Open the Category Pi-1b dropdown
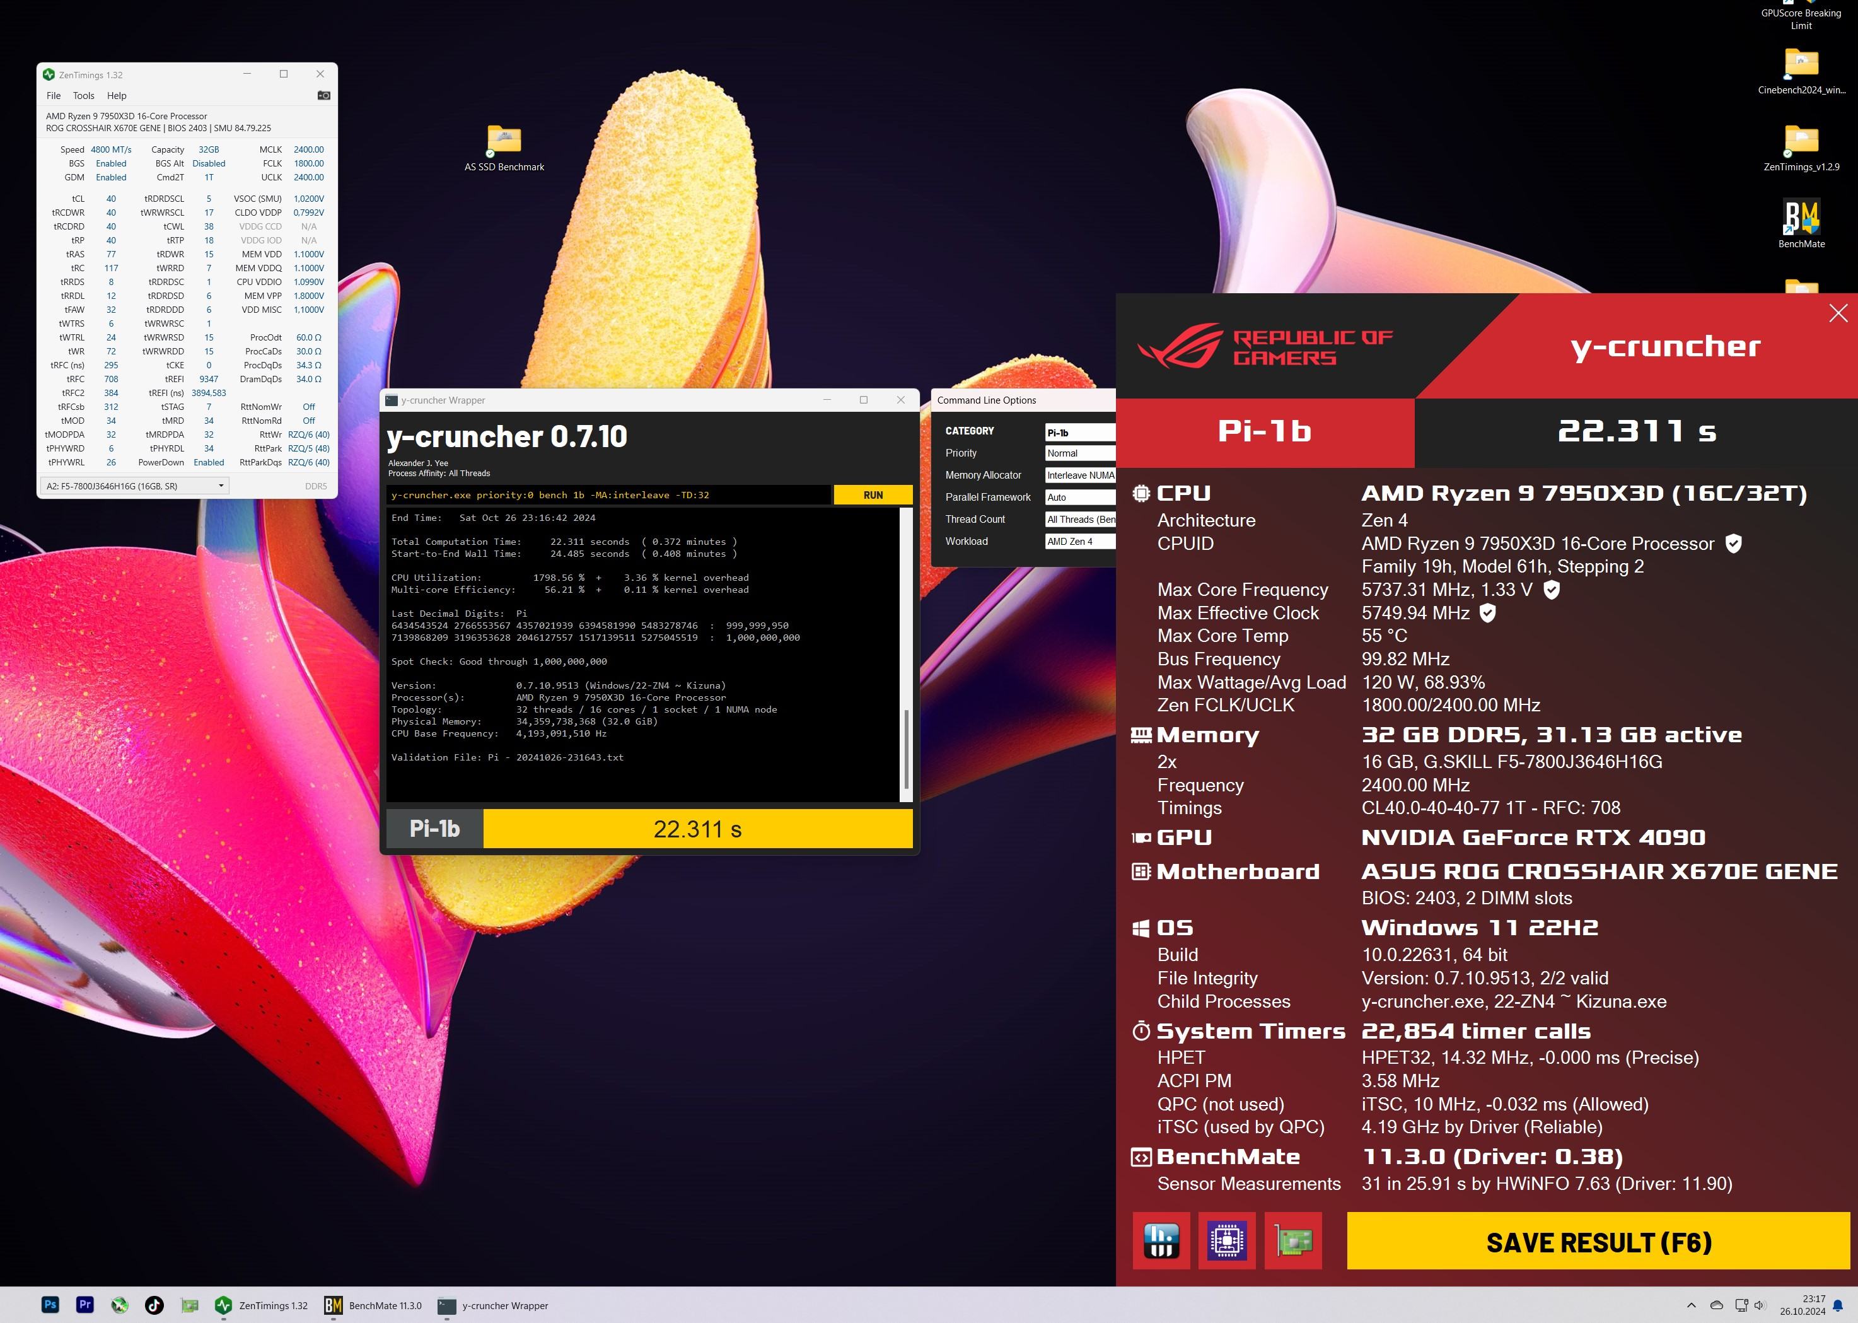Image resolution: width=1858 pixels, height=1323 pixels. [x=1079, y=433]
